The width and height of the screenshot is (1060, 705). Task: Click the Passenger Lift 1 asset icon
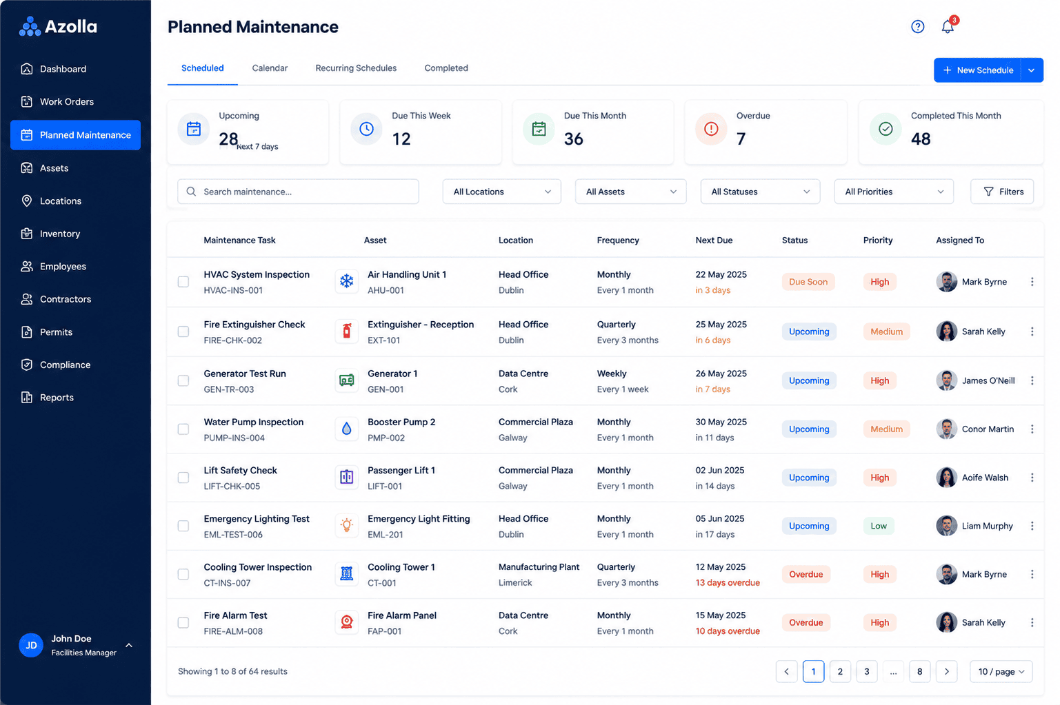coord(346,477)
